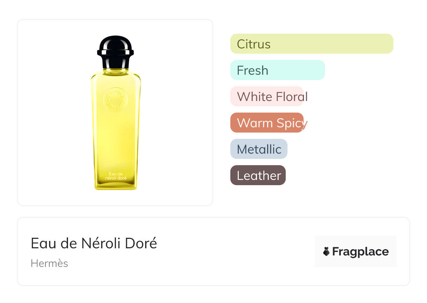
Task: Click the domed top of the black cap
Action: (x=115, y=42)
